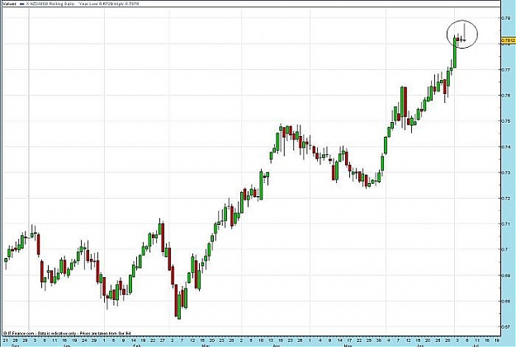Click the 0.72 price axis label
516x347 pixels.
[506, 198]
